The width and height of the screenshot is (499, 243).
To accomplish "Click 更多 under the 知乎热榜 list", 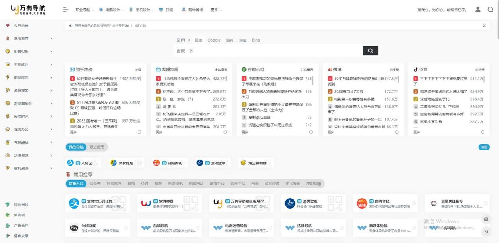I will (73, 133).
